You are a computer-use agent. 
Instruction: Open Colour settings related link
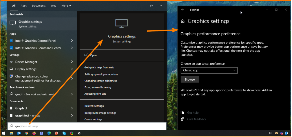[93, 119]
